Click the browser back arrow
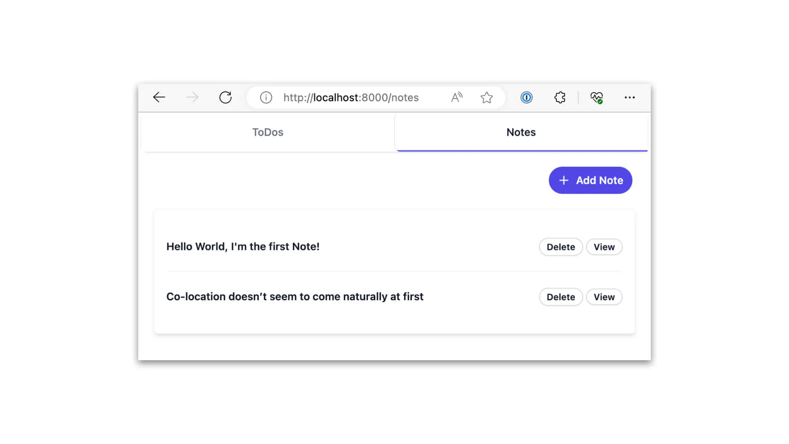This screenshot has height=444, width=789. (159, 97)
